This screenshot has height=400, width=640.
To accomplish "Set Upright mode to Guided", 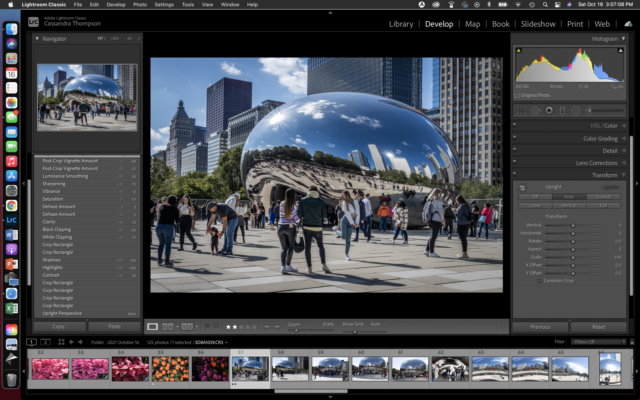I will 604,197.
